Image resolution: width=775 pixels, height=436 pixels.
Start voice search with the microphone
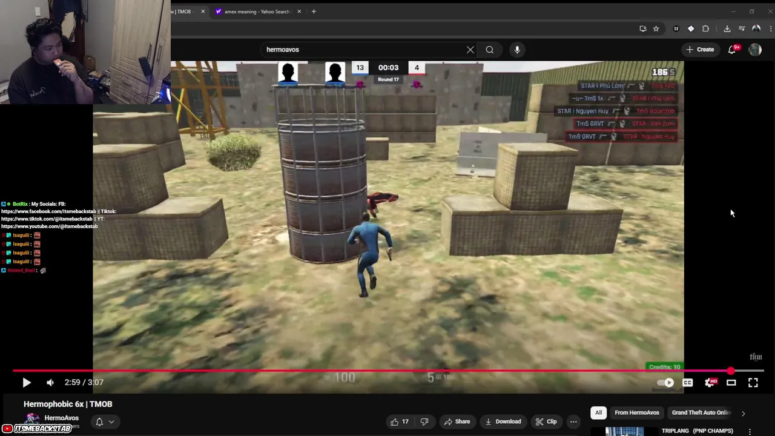pos(517,50)
